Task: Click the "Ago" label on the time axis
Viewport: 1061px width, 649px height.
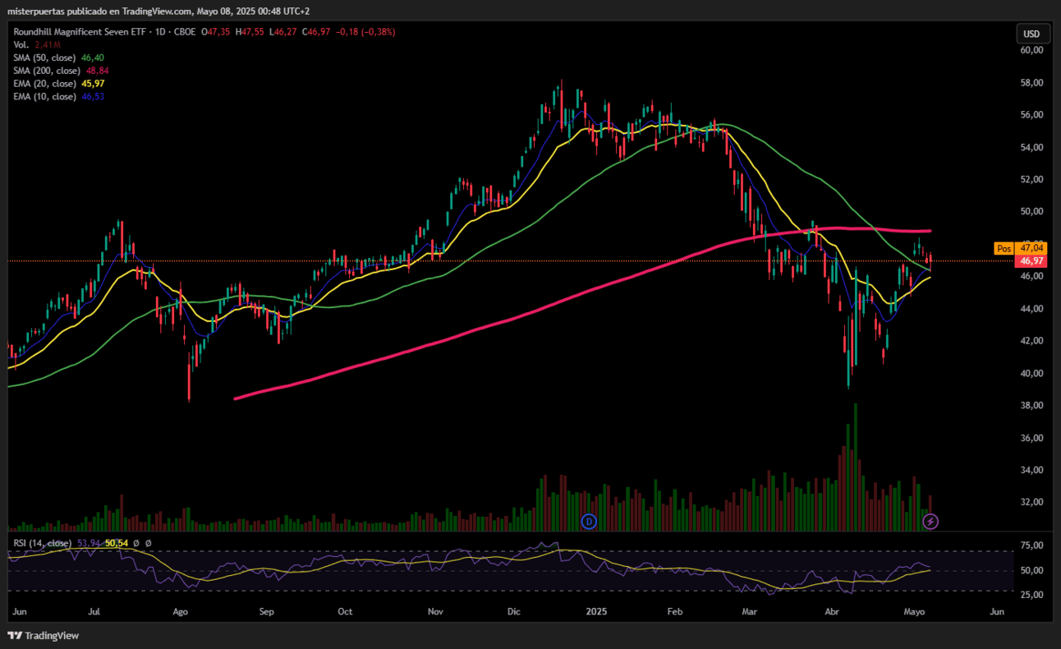Action: pyautogui.click(x=181, y=612)
